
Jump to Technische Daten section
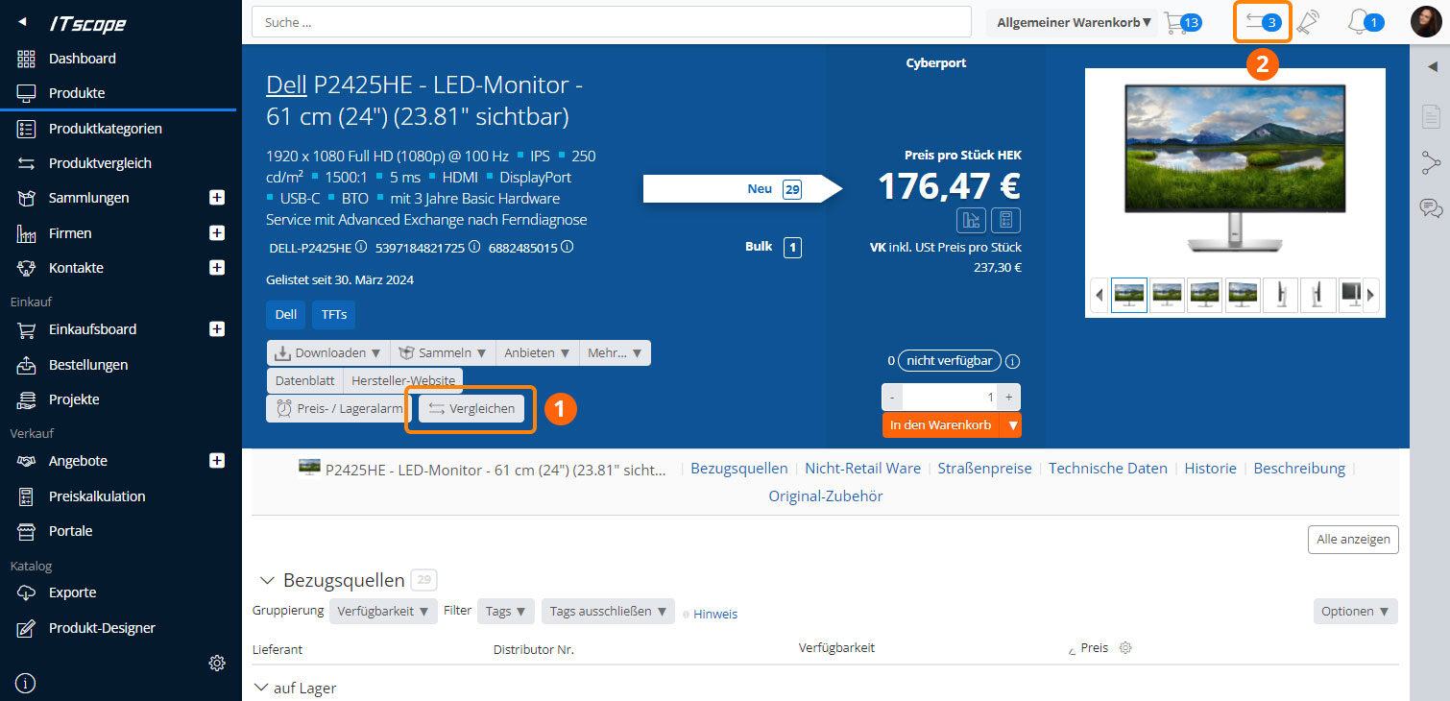coord(1108,469)
